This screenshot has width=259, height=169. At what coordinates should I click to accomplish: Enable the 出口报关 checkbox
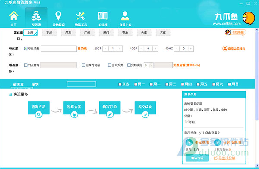(109, 65)
